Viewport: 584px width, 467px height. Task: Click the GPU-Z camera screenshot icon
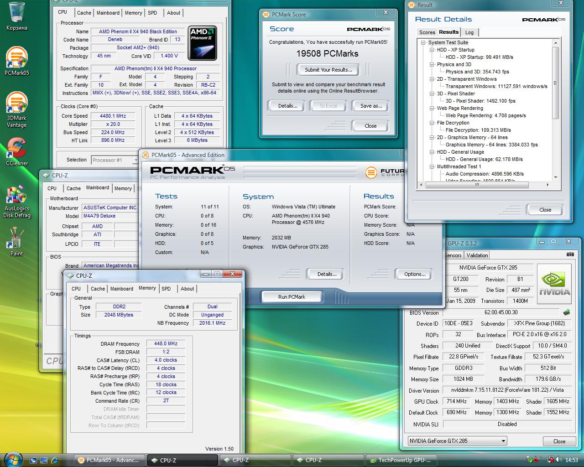(570, 254)
